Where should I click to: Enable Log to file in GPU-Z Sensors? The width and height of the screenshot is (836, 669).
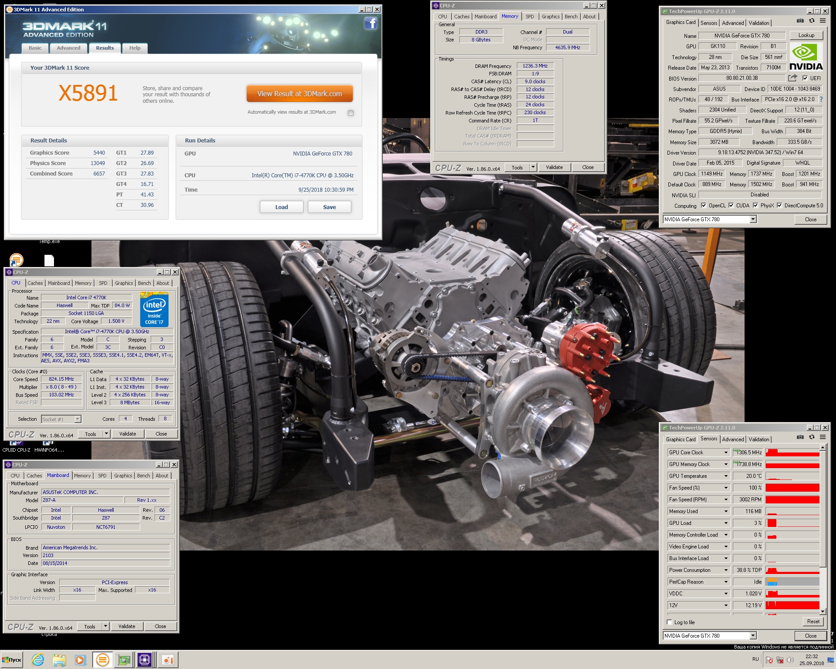pyautogui.click(x=670, y=622)
